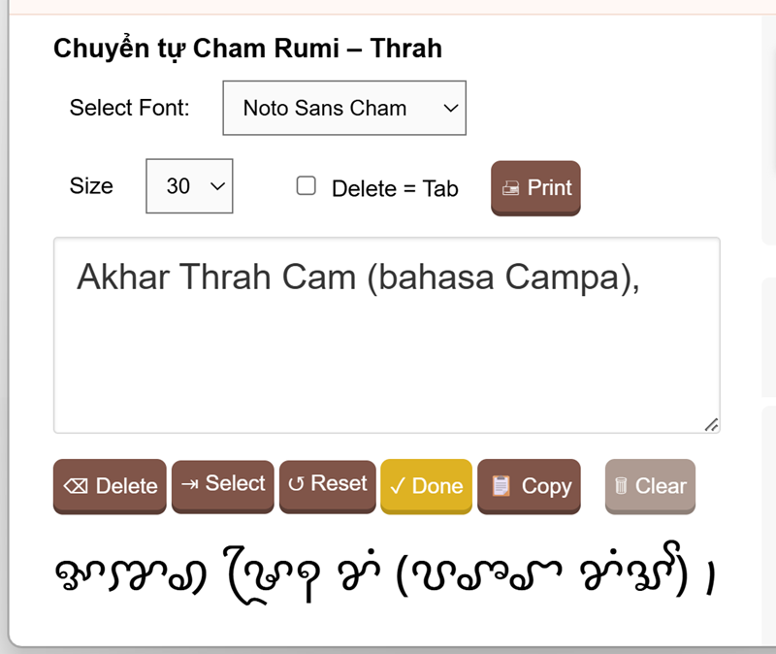Click the "Size" label text
The image size is (776, 654).
[x=91, y=185]
